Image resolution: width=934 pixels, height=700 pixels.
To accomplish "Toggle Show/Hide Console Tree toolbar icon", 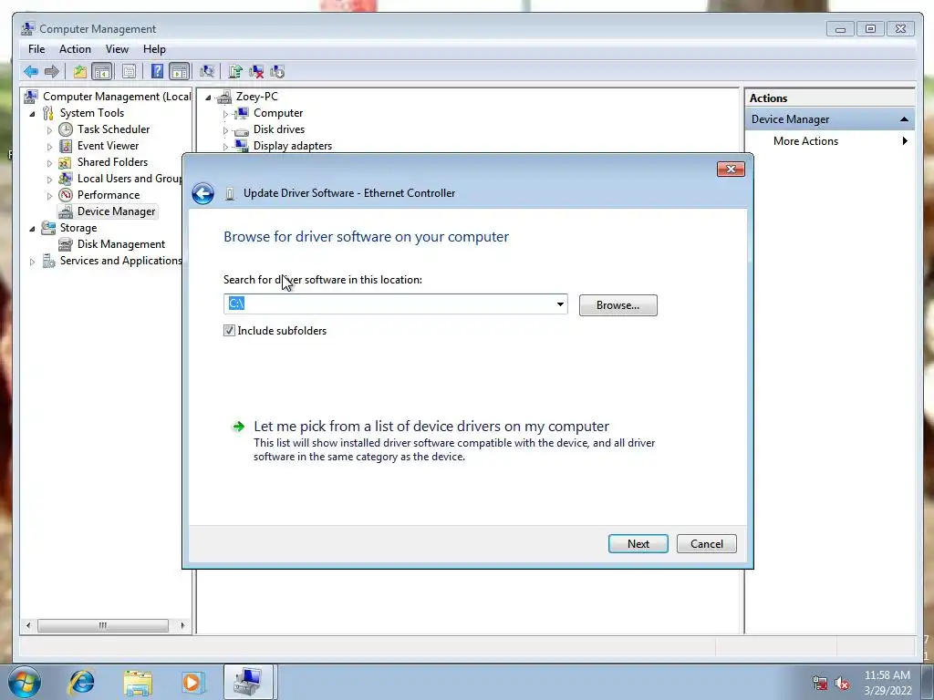I will [x=102, y=72].
